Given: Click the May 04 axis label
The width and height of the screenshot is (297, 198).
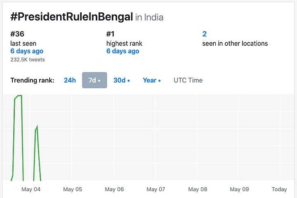Looking at the screenshot, I should (x=31, y=189).
